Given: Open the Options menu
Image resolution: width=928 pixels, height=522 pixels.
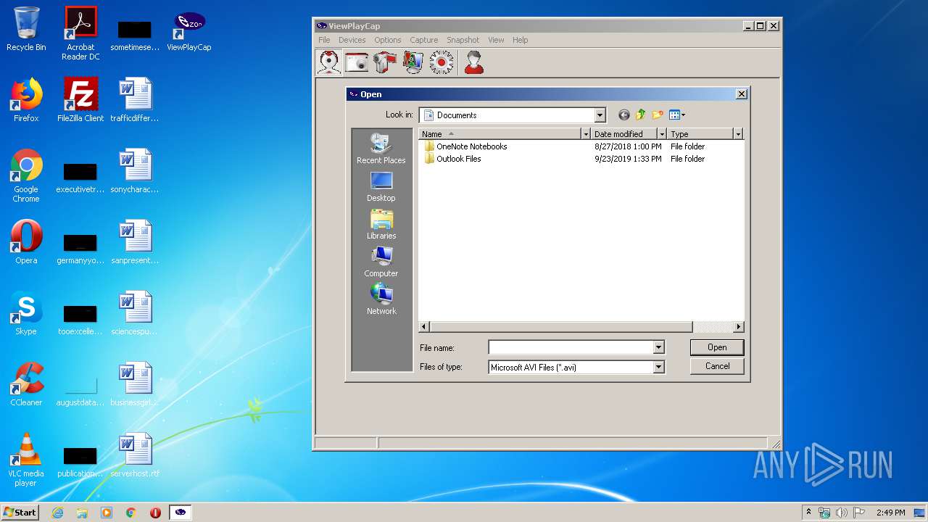Looking at the screenshot, I should [x=388, y=40].
